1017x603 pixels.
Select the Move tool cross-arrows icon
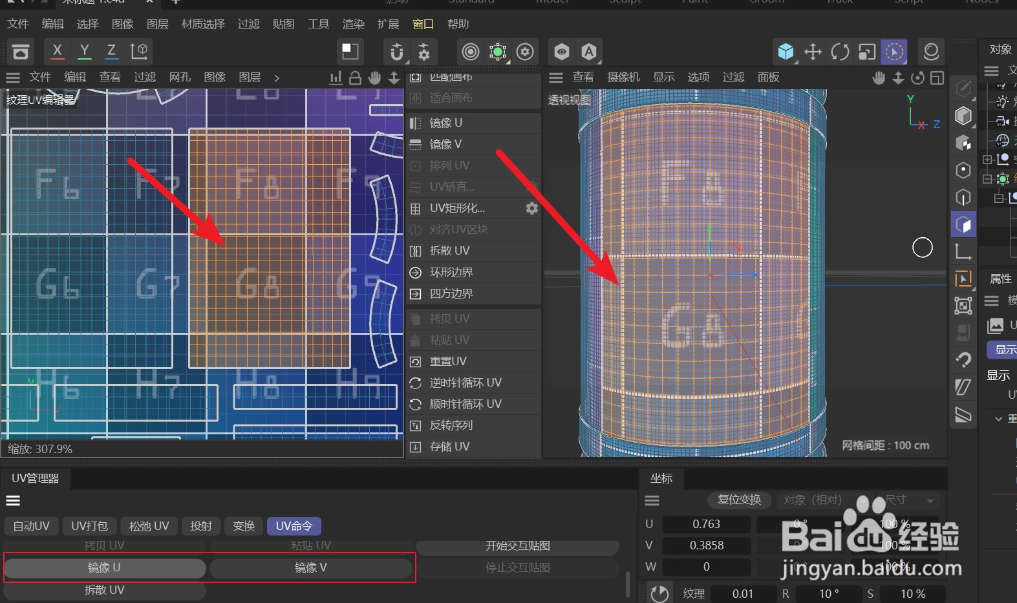click(813, 52)
